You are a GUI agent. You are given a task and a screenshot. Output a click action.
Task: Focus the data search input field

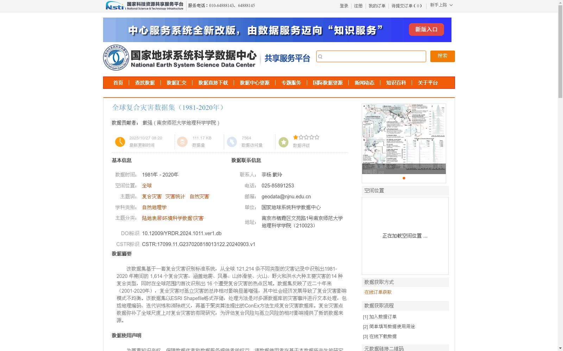coord(371,57)
